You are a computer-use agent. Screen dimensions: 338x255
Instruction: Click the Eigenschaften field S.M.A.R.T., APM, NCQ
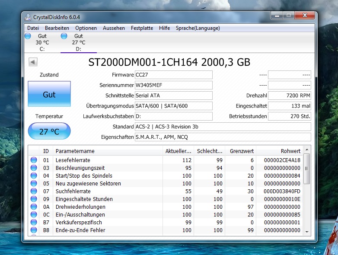[x=223, y=137]
